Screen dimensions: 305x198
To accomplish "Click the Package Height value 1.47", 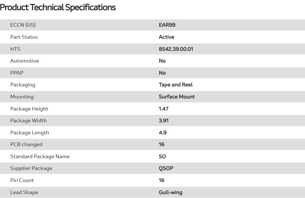I will tap(164, 109).
